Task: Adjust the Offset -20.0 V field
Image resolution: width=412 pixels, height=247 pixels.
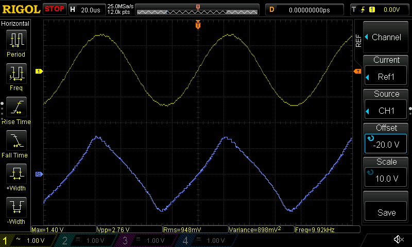Action: 386,139
